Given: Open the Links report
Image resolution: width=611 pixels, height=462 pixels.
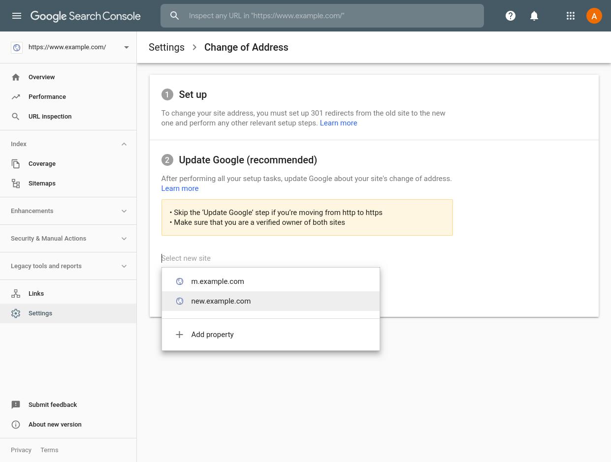Looking at the screenshot, I should click(x=36, y=293).
